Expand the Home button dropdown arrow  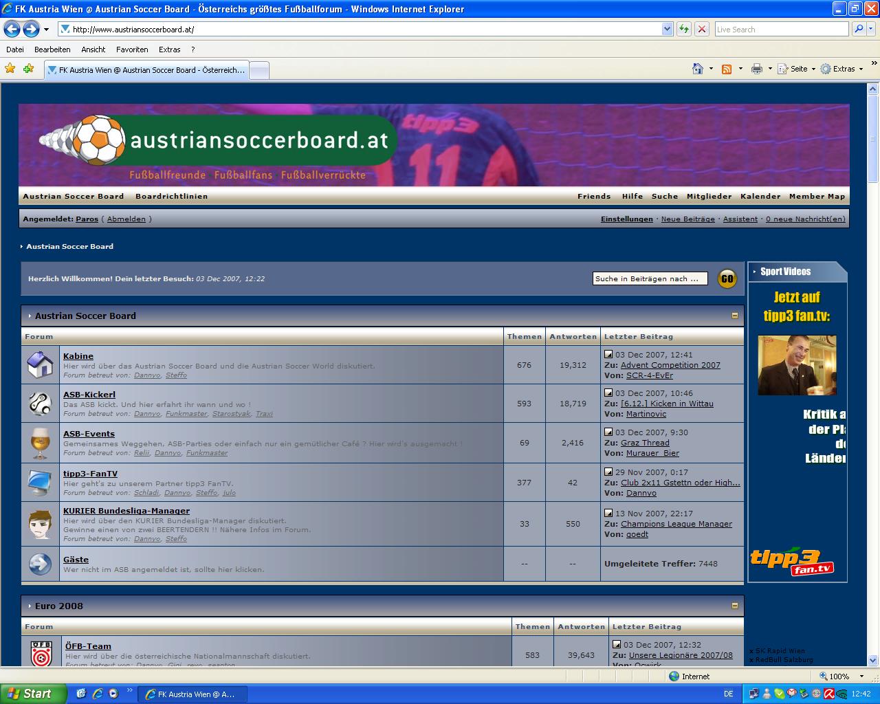711,69
